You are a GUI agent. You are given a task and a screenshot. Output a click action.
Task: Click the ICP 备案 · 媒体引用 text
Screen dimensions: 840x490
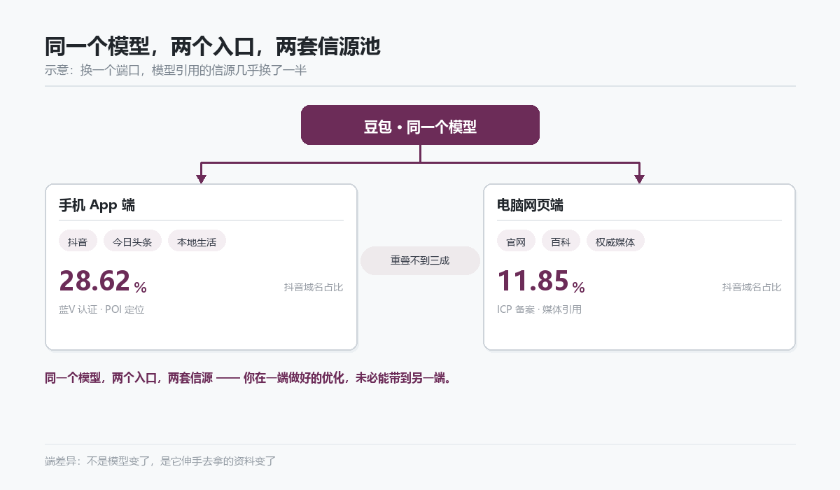[x=539, y=309]
